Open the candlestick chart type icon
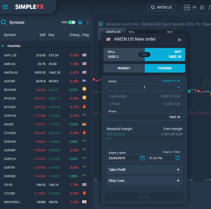 [x=202, y=7]
